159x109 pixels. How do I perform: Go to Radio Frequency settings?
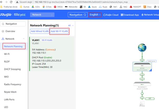click(13, 84)
